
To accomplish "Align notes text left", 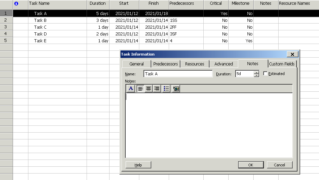I will pyautogui.click(x=140, y=89).
